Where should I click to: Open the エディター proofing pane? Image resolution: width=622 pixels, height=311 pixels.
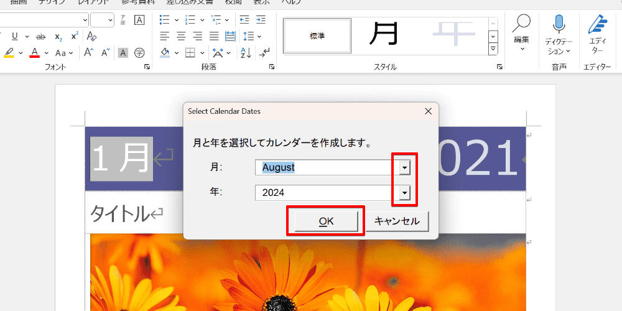(x=597, y=34)
